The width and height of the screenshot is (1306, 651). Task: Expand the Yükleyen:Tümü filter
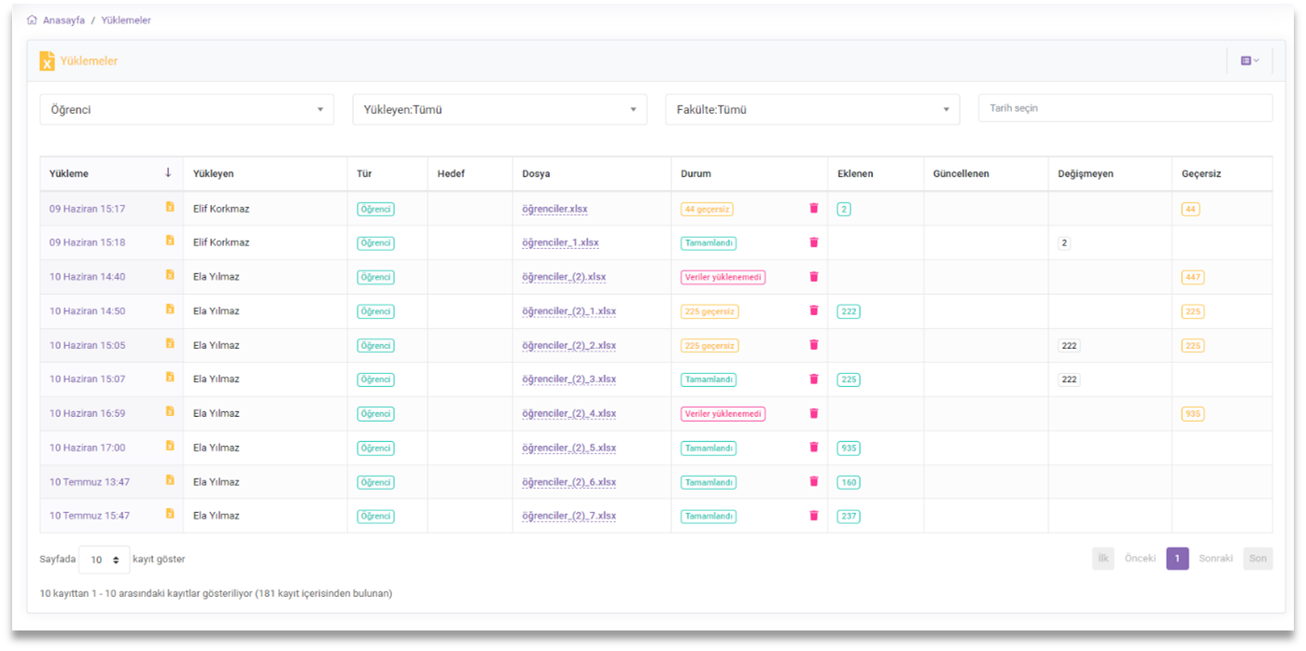click(x=499, y=109)
